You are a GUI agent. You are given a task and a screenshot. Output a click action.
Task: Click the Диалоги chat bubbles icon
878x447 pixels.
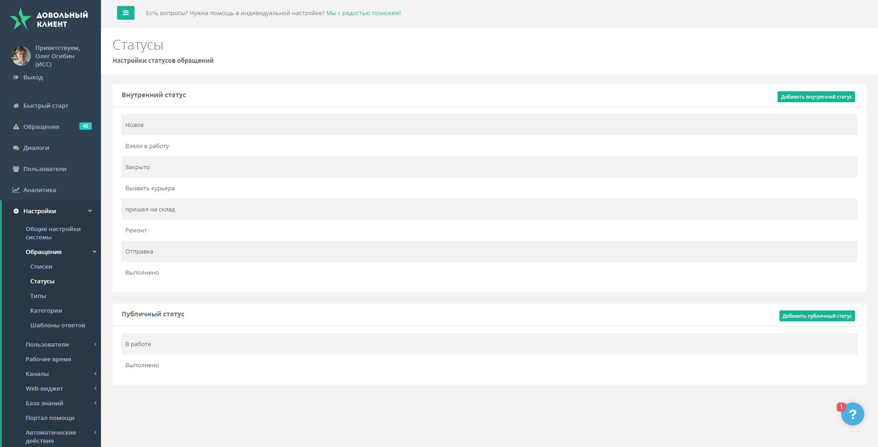16,148
